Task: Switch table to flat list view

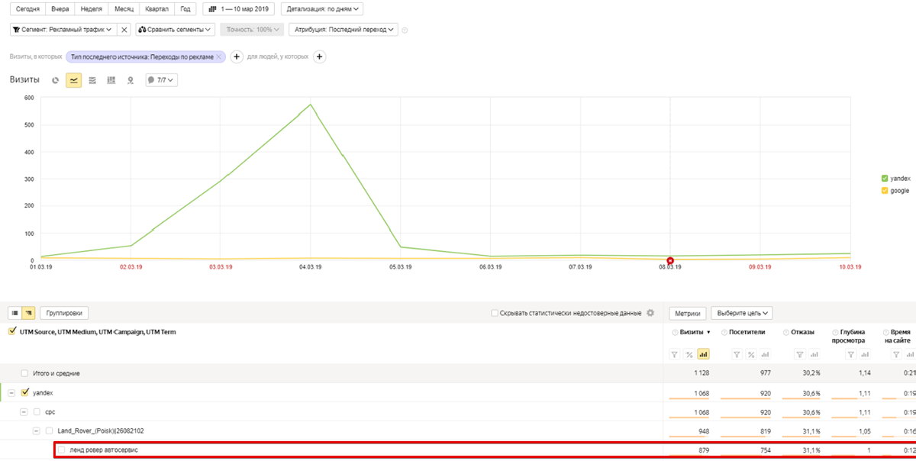Action: (15, 313)
